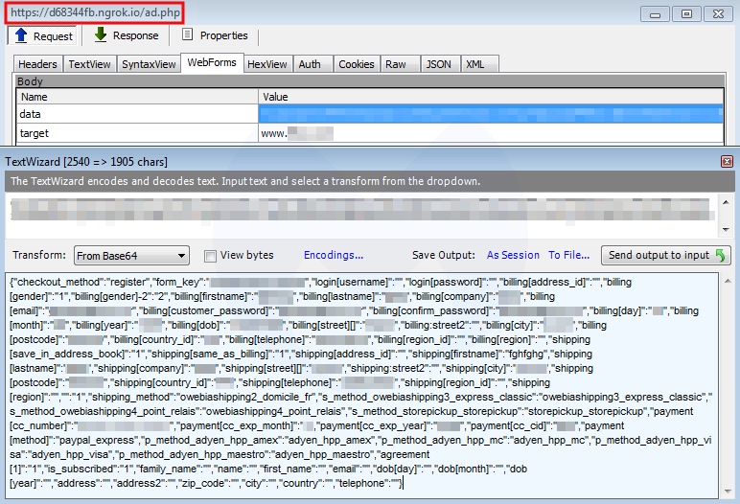This screenshot has width=740, height=504.
Task: Select the SyntaxView tab
Action: (149, 64)
